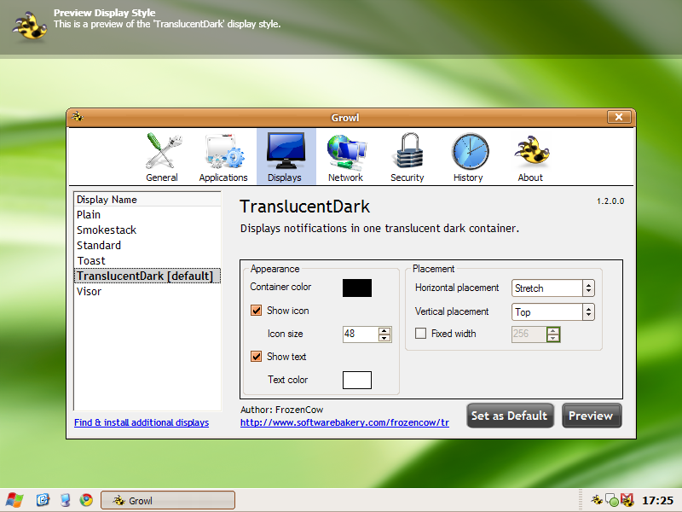Open the General settings tab
Image resolution: width=682 pixels, height=512 pixels.
click(162, 157)
